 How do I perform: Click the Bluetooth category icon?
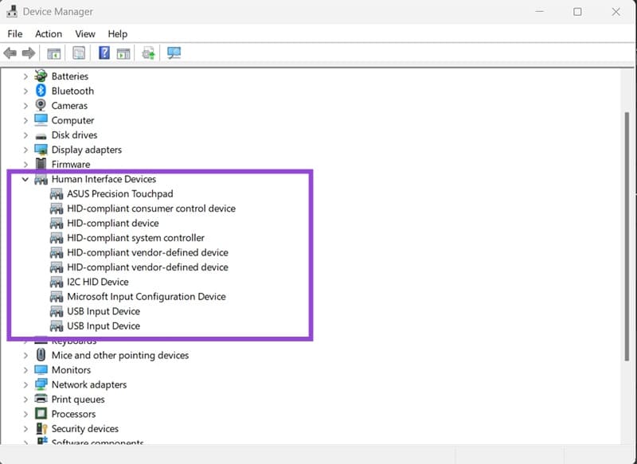click(x=41, y=91)
